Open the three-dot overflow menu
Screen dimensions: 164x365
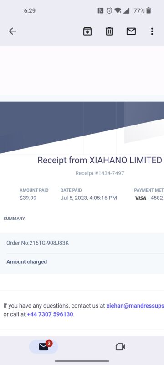point(152,31)
